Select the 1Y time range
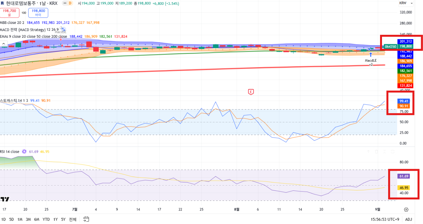423x224 pixels. (56, 219)
